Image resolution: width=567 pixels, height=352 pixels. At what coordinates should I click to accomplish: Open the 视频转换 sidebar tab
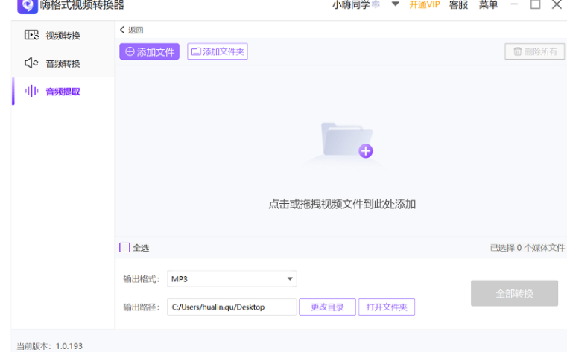click(x=63, y=35)
